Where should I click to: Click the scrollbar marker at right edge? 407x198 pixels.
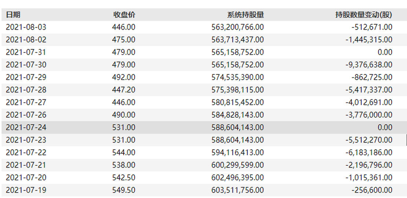click(406, 140)
